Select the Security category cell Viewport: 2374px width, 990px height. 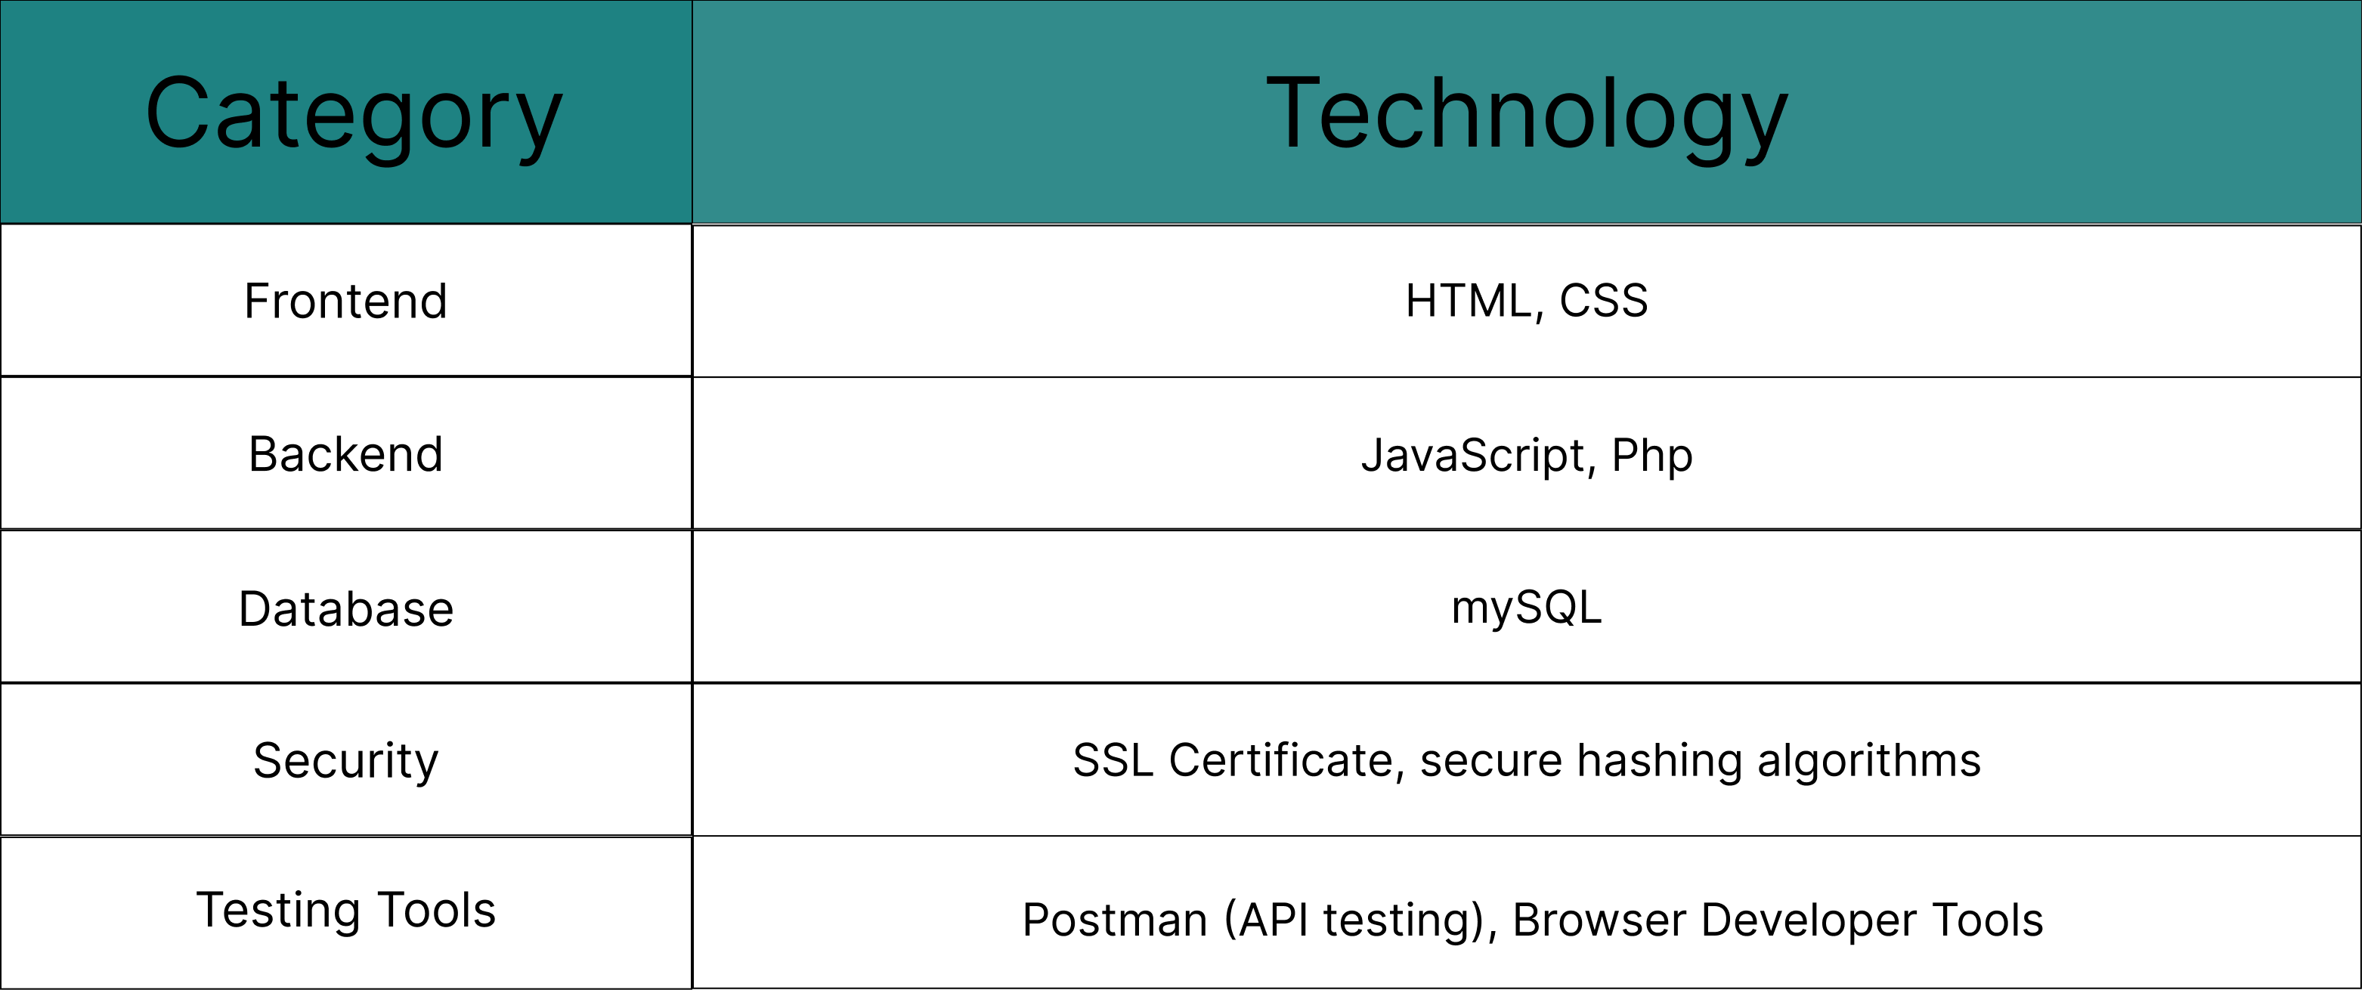click(345, 760)
